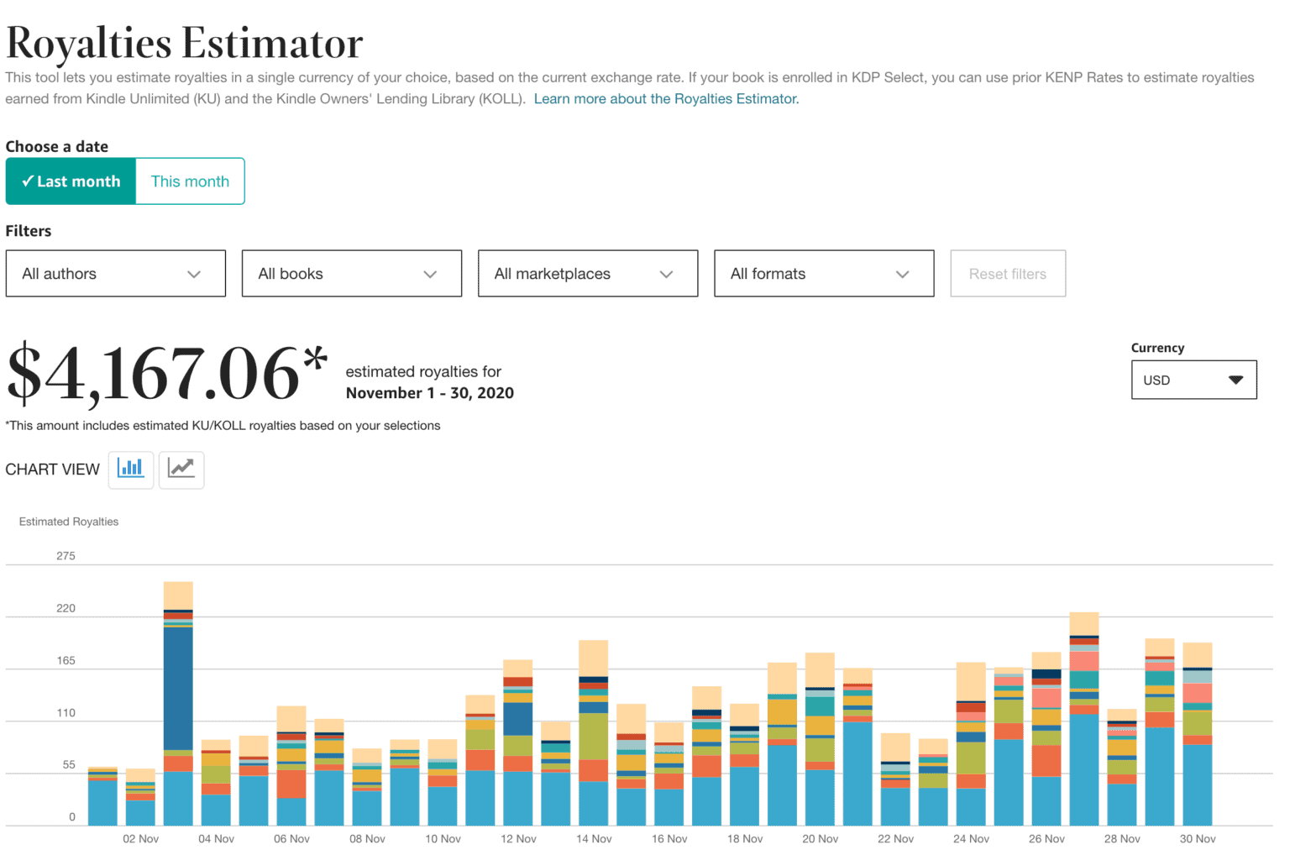Click the 27 Nov bar's light blue segment
This screenshot has width=1290, height=855.
1084,768
